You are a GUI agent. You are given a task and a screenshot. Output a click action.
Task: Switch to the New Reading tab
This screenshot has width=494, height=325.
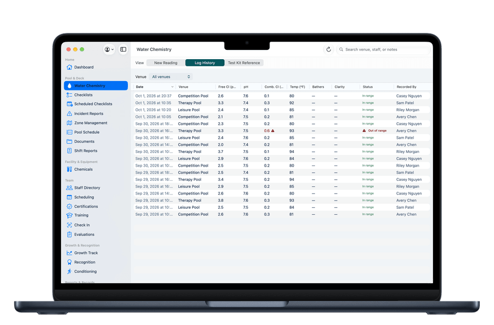point(166,63)
